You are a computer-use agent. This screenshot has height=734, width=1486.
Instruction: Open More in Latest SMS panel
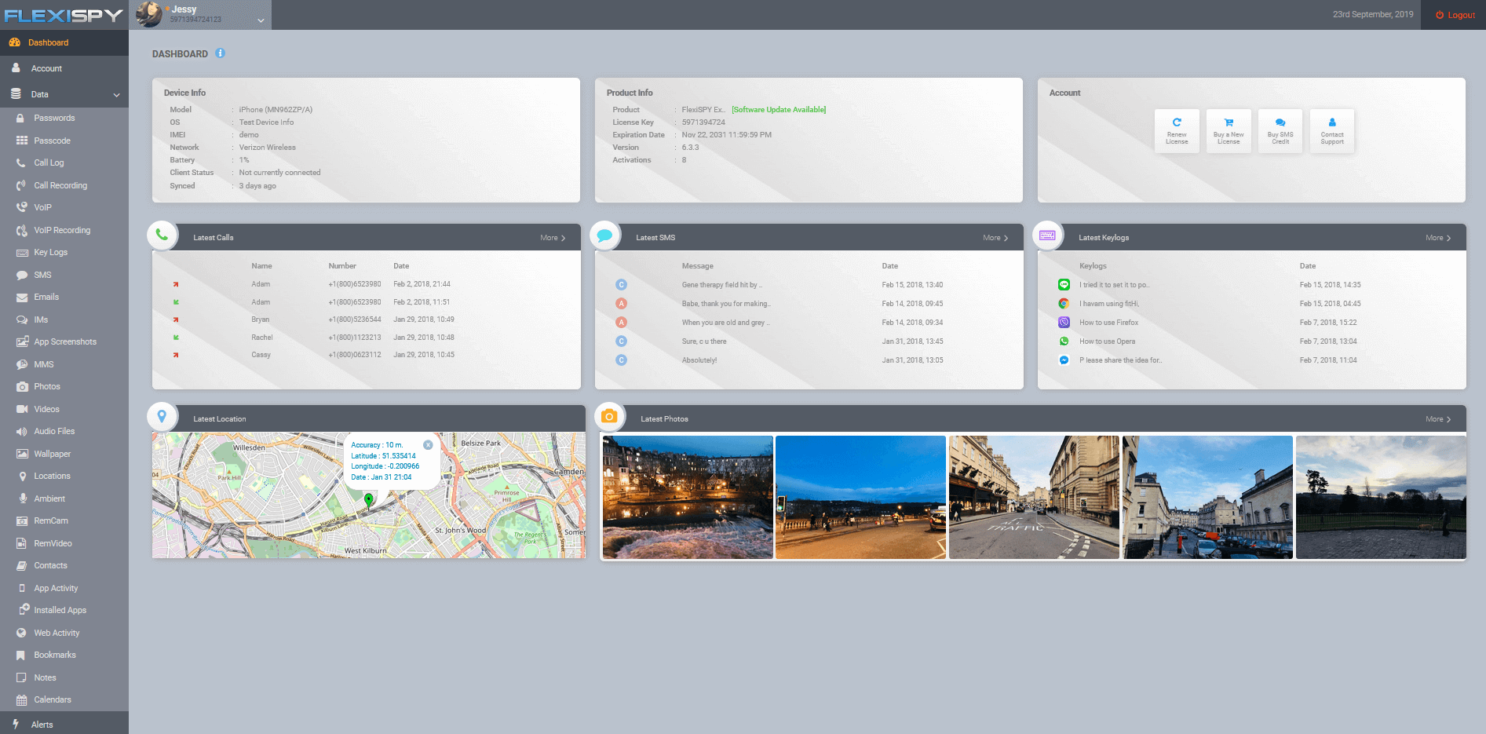click(995, 238)
